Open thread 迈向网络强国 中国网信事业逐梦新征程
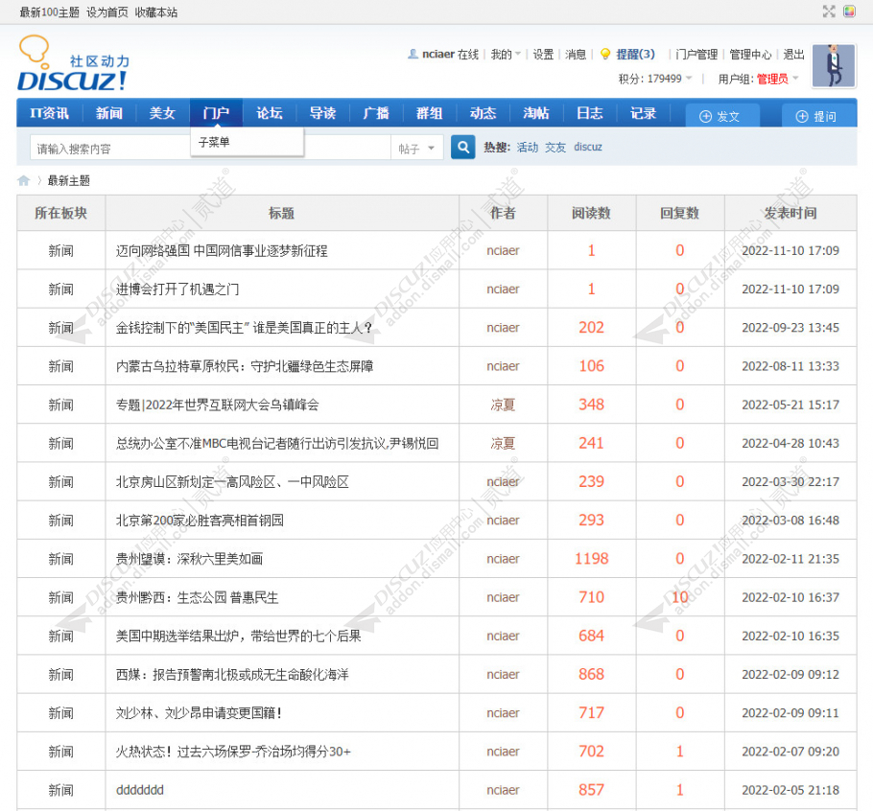This screenshot has width=873, height=811. coord(222,251)
